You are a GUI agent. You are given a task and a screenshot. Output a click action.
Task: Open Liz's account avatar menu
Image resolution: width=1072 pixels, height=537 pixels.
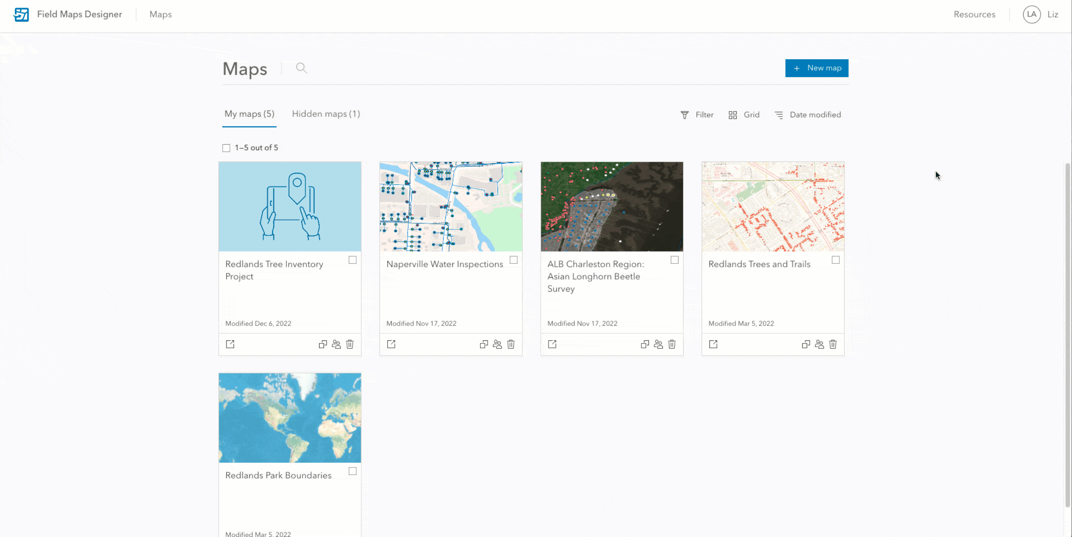point(1032,14)
